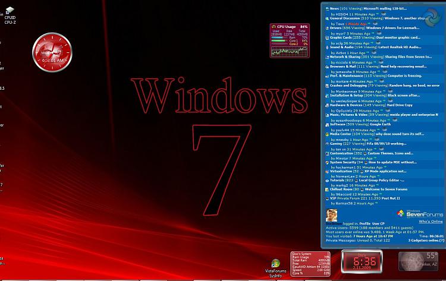Open thread 'Google Earth'
Screen dimensions: 446x281
(x=381, y=125)
